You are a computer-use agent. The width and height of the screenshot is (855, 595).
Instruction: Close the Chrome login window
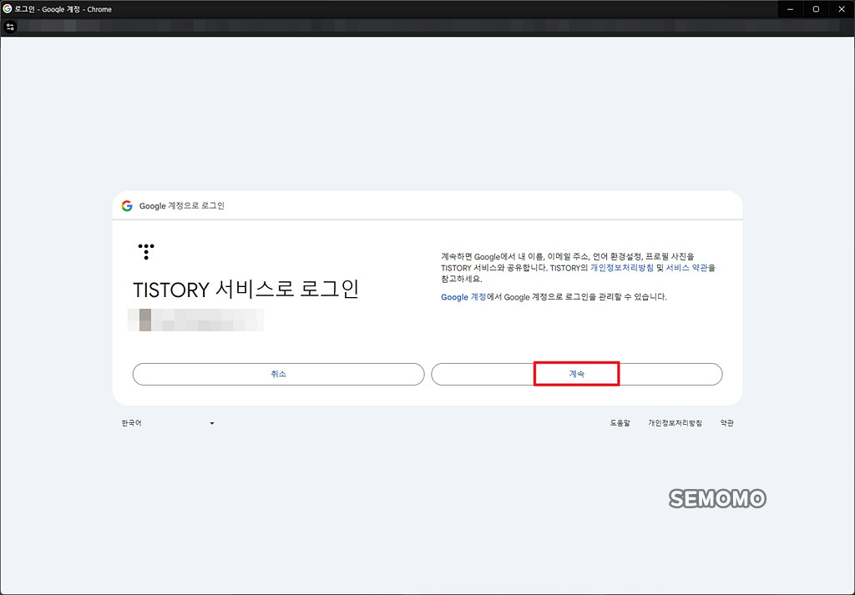tap(842, 8)
